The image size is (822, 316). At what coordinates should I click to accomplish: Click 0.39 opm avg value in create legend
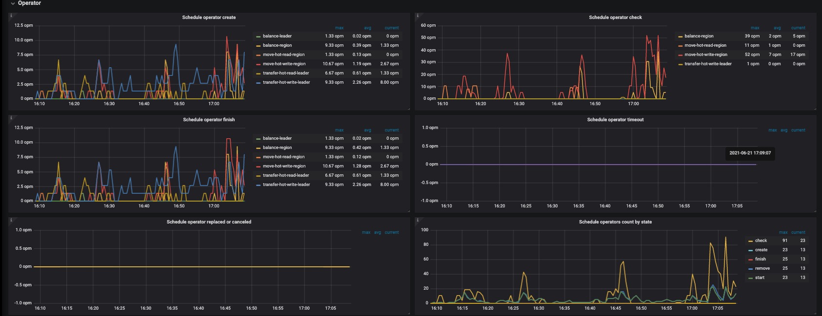coord(361,45)
